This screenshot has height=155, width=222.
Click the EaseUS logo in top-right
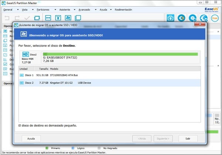pos(212,10)
